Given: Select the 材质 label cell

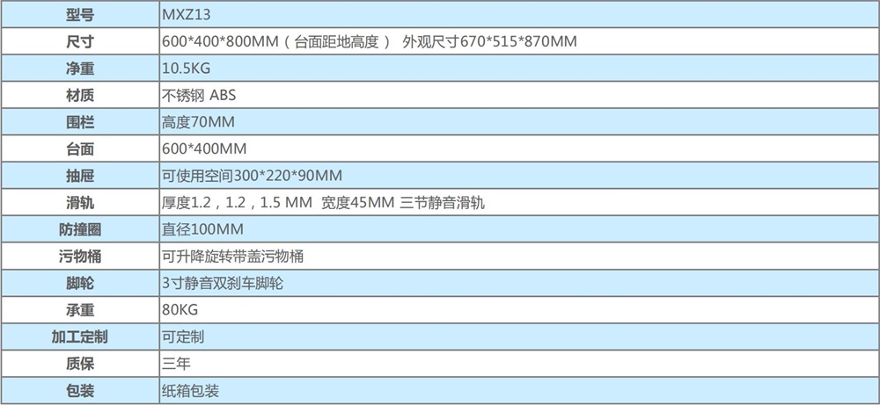Looking at the screenshot, I should (78, 95).
